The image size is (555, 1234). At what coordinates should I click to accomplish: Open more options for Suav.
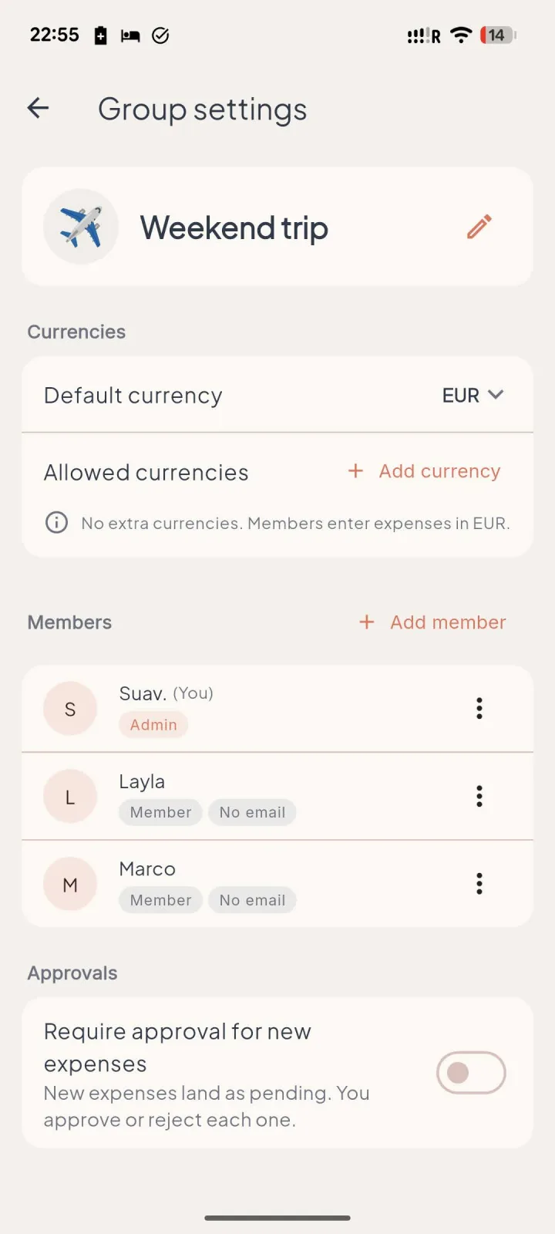pyautogui.click(x=479, y=708)
